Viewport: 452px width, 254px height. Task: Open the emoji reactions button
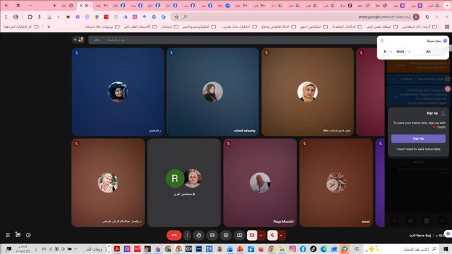point(226,235)
